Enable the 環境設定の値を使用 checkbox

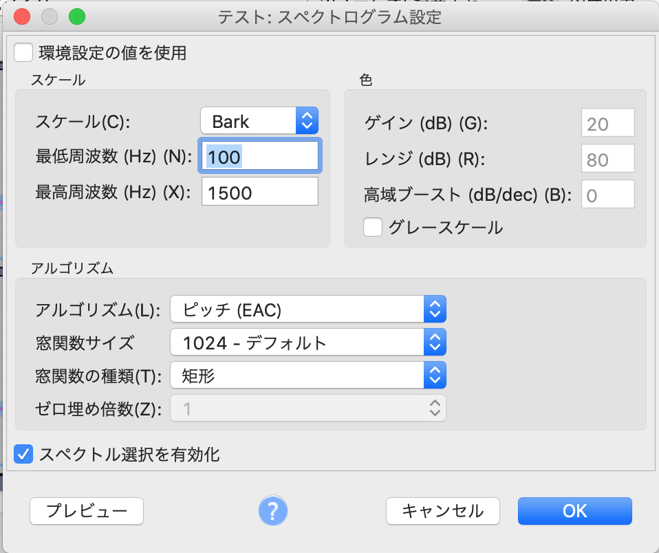click(23, 53)
